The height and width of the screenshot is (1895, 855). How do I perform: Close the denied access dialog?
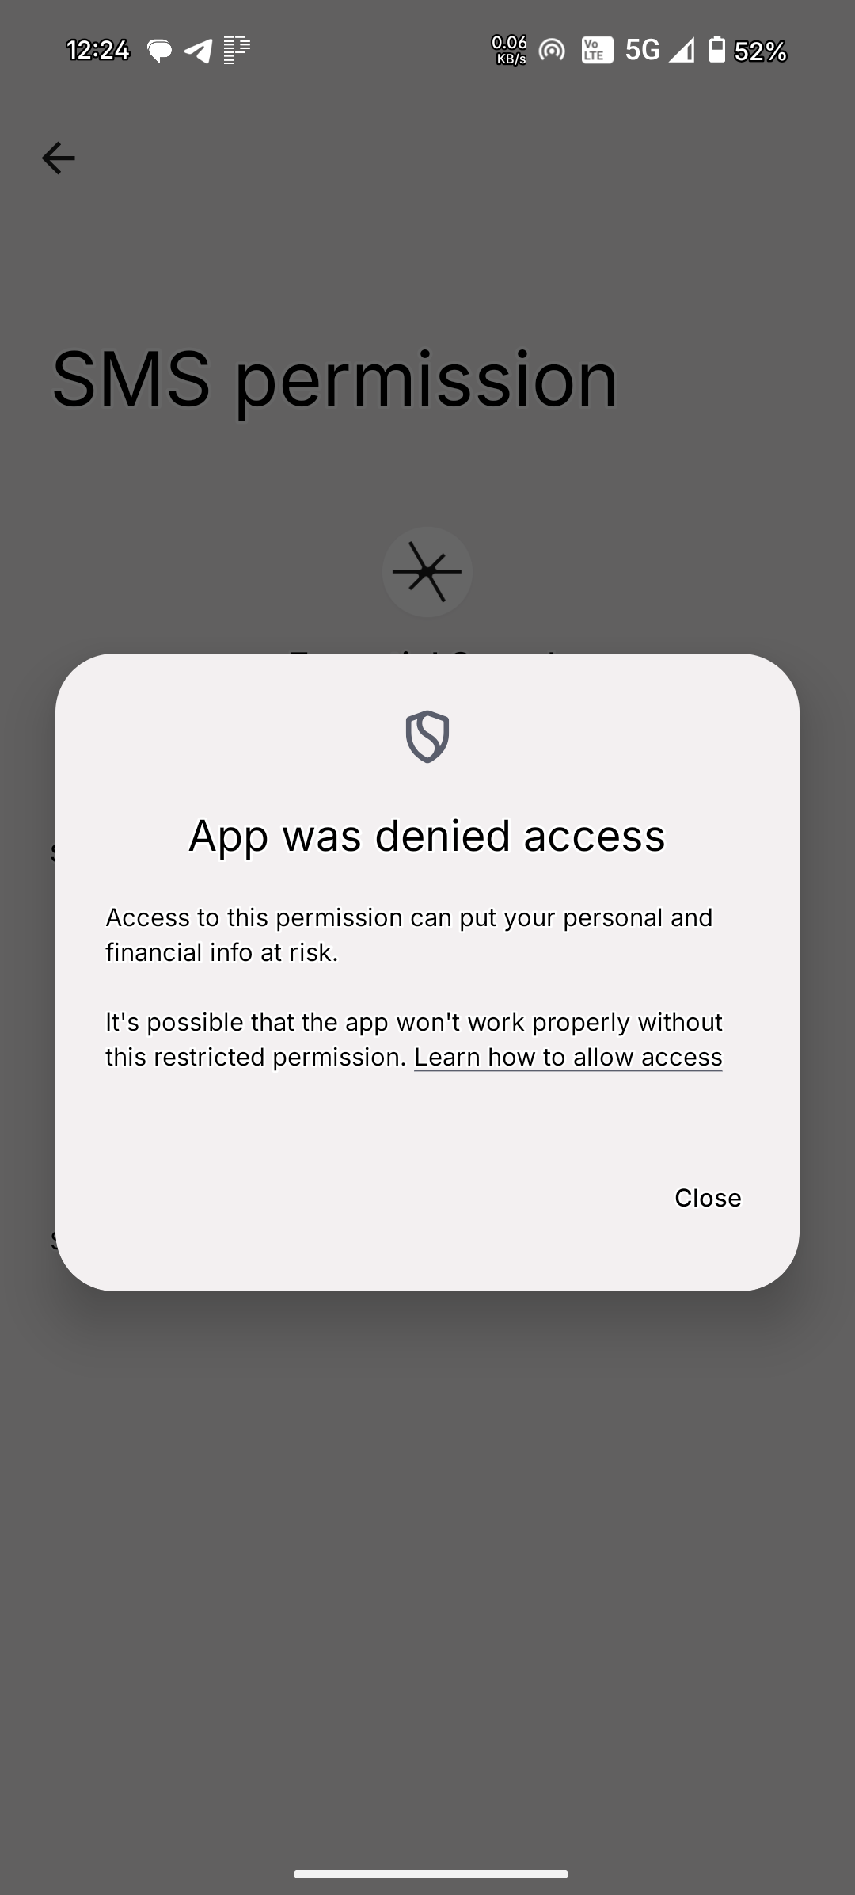coord(708,1198)
